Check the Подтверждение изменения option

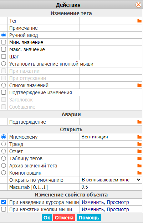click(4, 92)
